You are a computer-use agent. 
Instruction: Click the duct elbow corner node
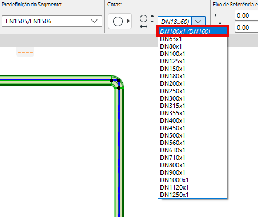click(x=119, y=81)
